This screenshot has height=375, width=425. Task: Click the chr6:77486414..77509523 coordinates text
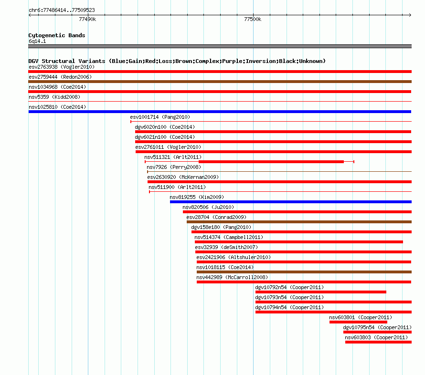(62, 10)
